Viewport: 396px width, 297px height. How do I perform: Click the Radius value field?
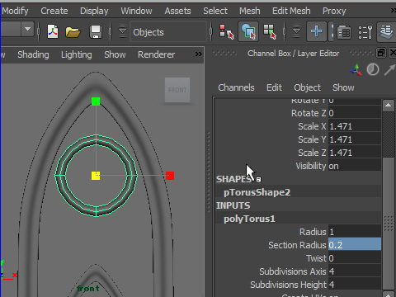coord(355,232)
